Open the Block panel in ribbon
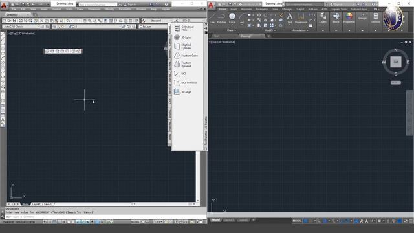This screenshot has height=233, width=414. (x=336, y=18)
